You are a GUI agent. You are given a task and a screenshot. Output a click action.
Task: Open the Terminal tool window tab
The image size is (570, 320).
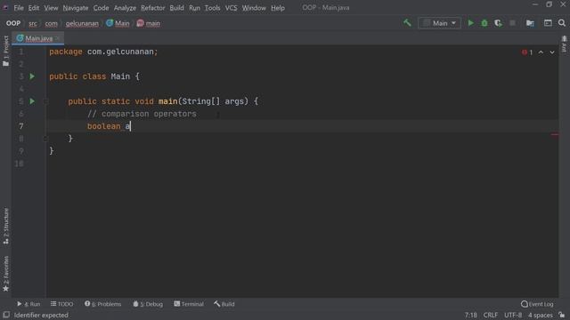pos(189,304)
